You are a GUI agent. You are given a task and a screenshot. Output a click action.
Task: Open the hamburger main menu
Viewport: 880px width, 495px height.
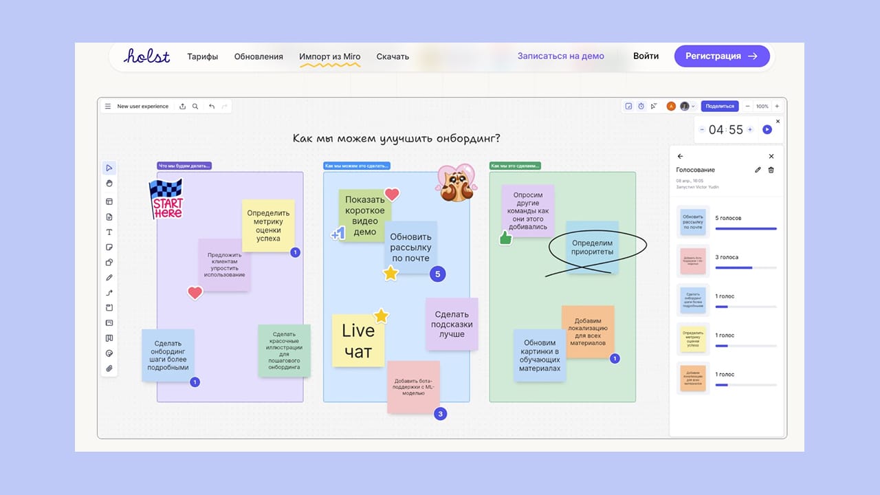tap(108, 107)
